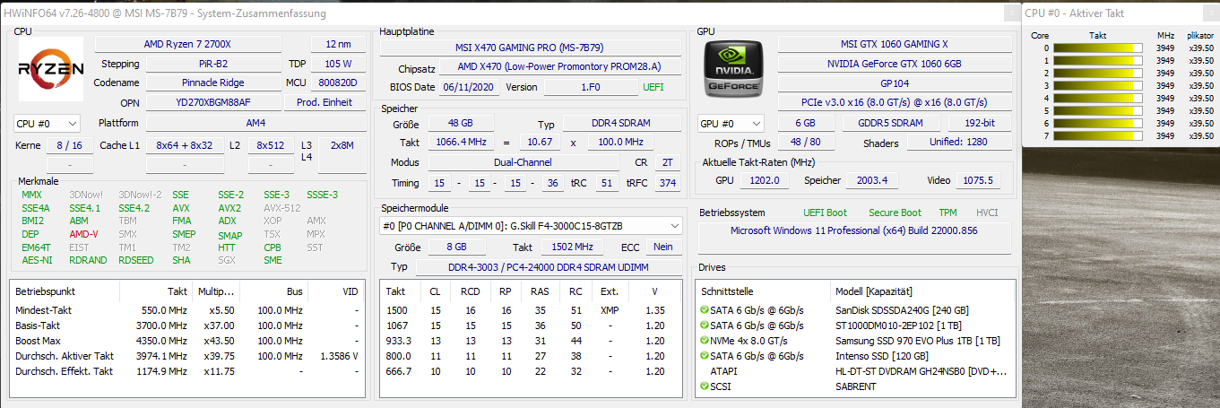Viewport: 1220px width, 408px height.
Task: Click the Dual-Channel mode value
Action: pos(523,162)
